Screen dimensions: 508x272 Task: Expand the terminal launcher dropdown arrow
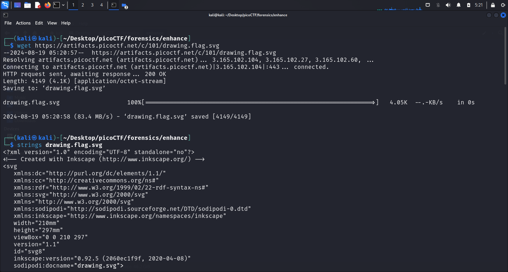point(63,5)
